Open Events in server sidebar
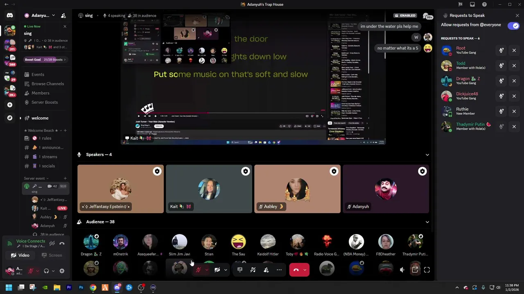 click(x=45, y=75)
